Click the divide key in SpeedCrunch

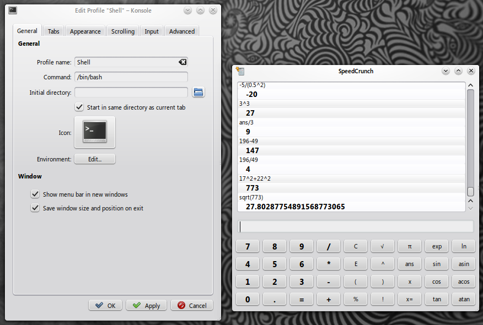[329, 246]
